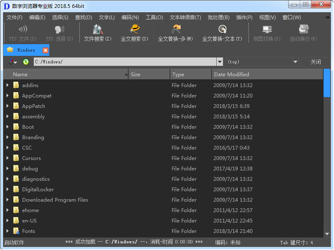Screen dimensions: 334x250
Task: Click the ehome folder icon
Action: (x=16, y=210)
